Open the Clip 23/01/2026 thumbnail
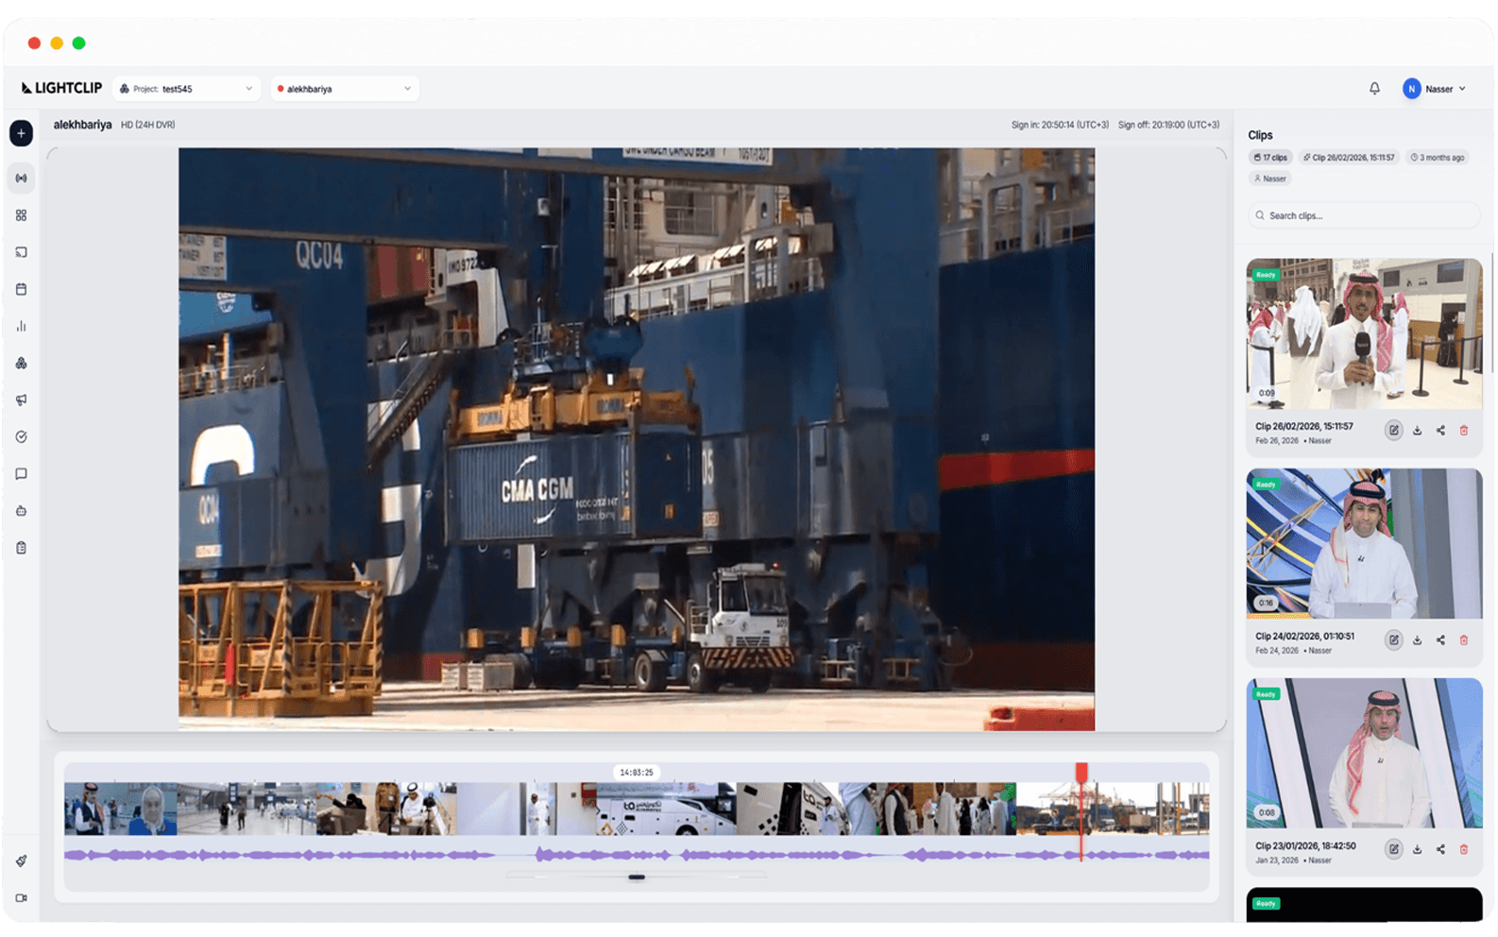Screen dimensions: 1498x937 1364,753
